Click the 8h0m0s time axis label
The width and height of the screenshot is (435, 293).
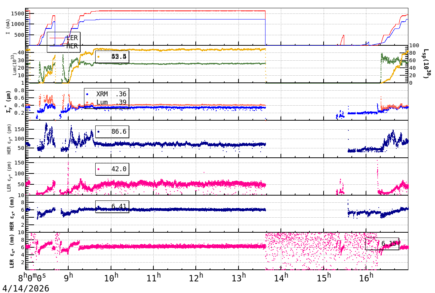tap(32, 278)
